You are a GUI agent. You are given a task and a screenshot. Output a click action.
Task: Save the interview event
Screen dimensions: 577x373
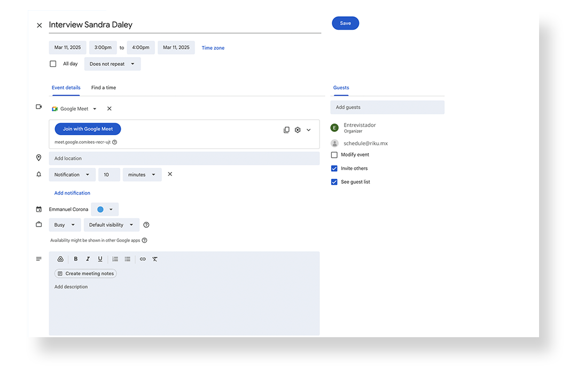345,24
